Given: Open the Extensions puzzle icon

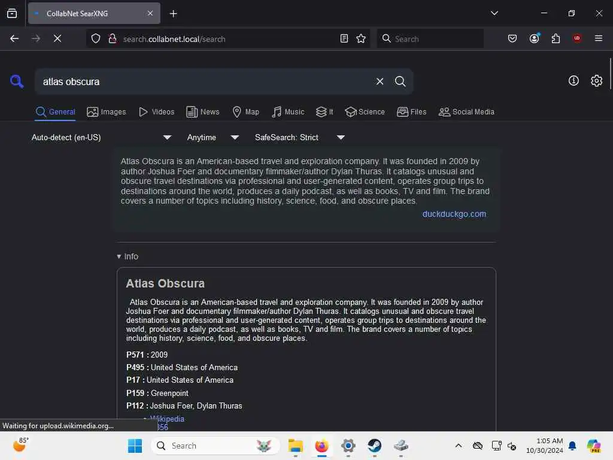Looking at the screenshot, I should pyautogui.click(x=556, y=38).
